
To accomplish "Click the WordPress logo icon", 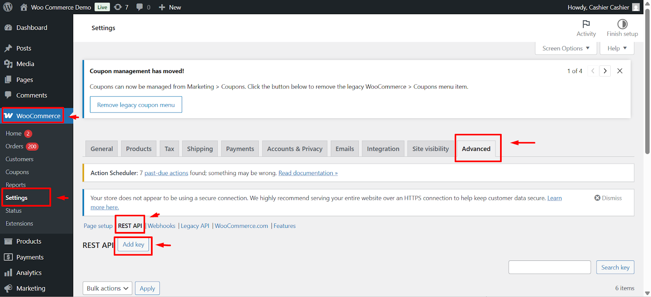I will [x=8, y=7].
